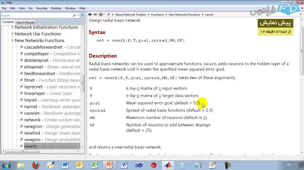Click the fx icon beside lvqnet
Screen dimensions: 304x170
point(21,100)
